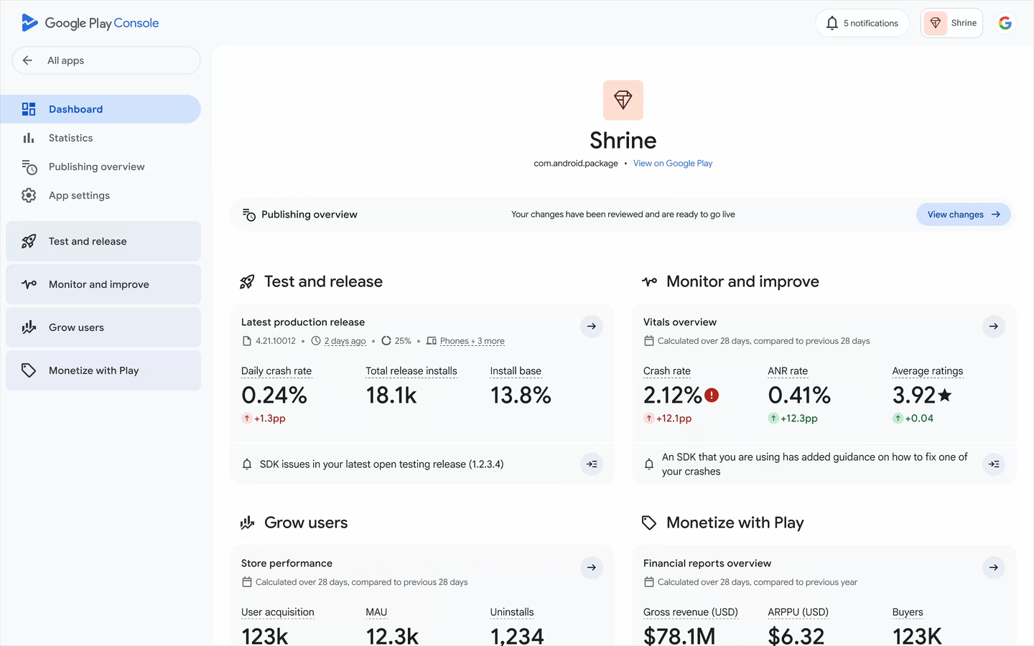Image resolution: width=1034 pixels, height=646 pixels.
Task: Click the Shrine app switcher in header
Action: [951, 22]
